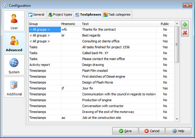Select the 'Thanks for the contract' row
This screenshot has width=195, height=138.
click(x=102, y=29)
